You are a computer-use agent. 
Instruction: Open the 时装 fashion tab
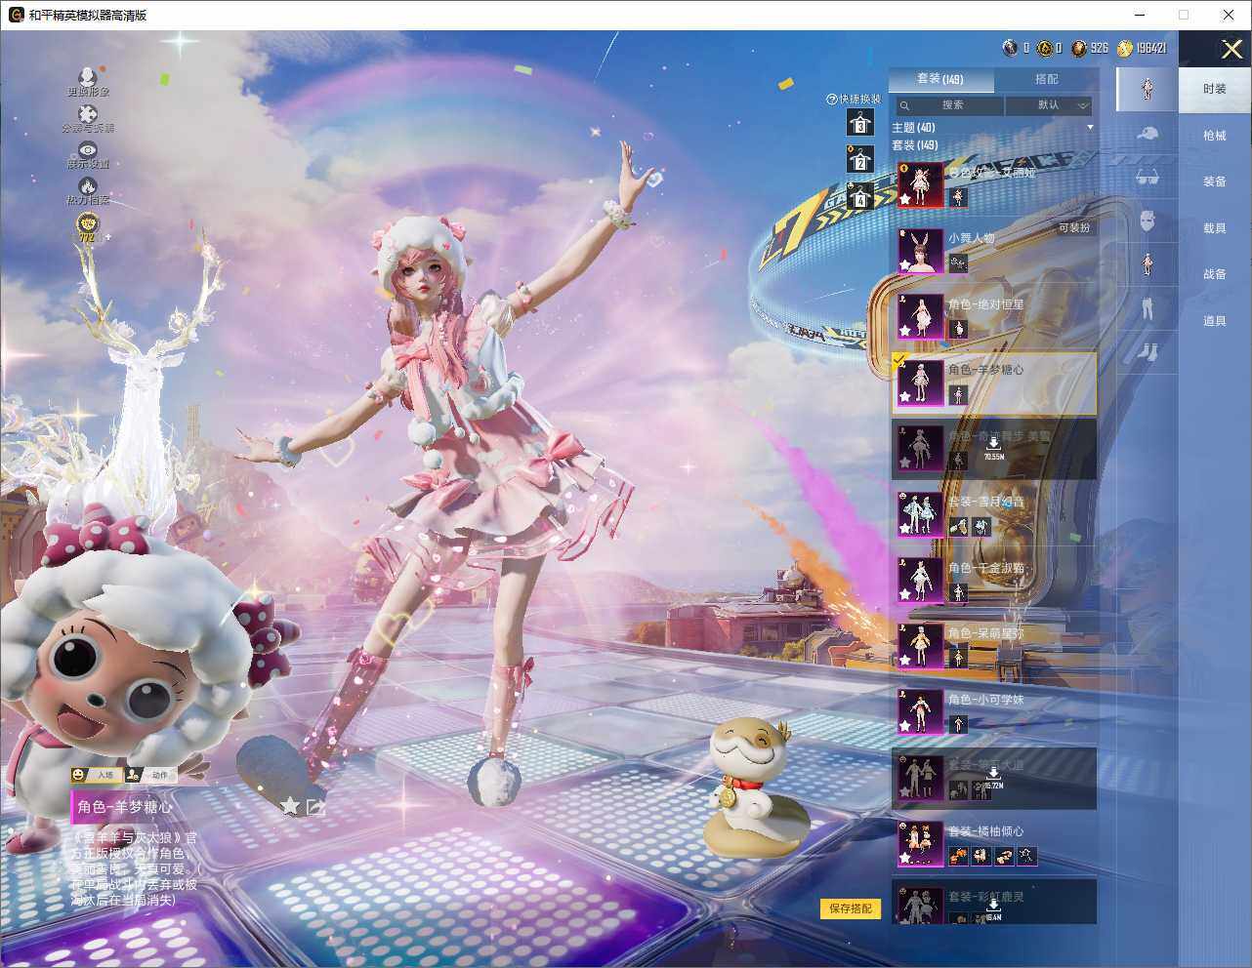pos(1215,89)
